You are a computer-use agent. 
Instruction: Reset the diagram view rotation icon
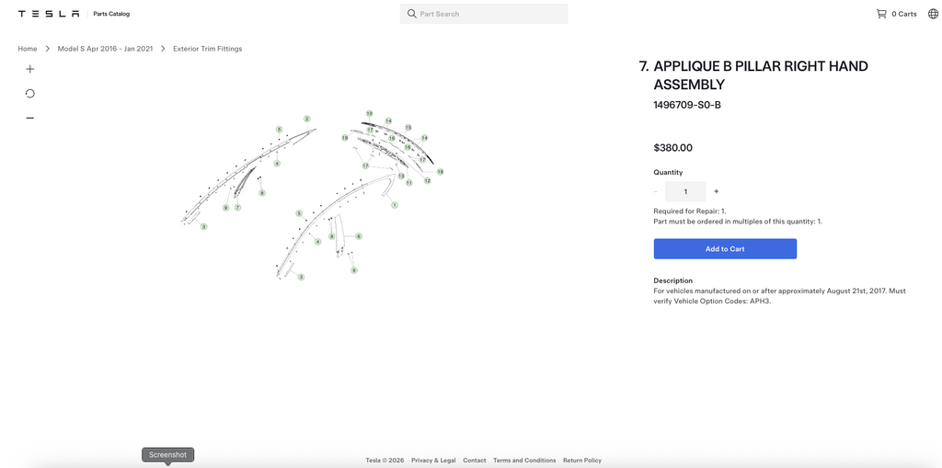(x=30, y=93)
